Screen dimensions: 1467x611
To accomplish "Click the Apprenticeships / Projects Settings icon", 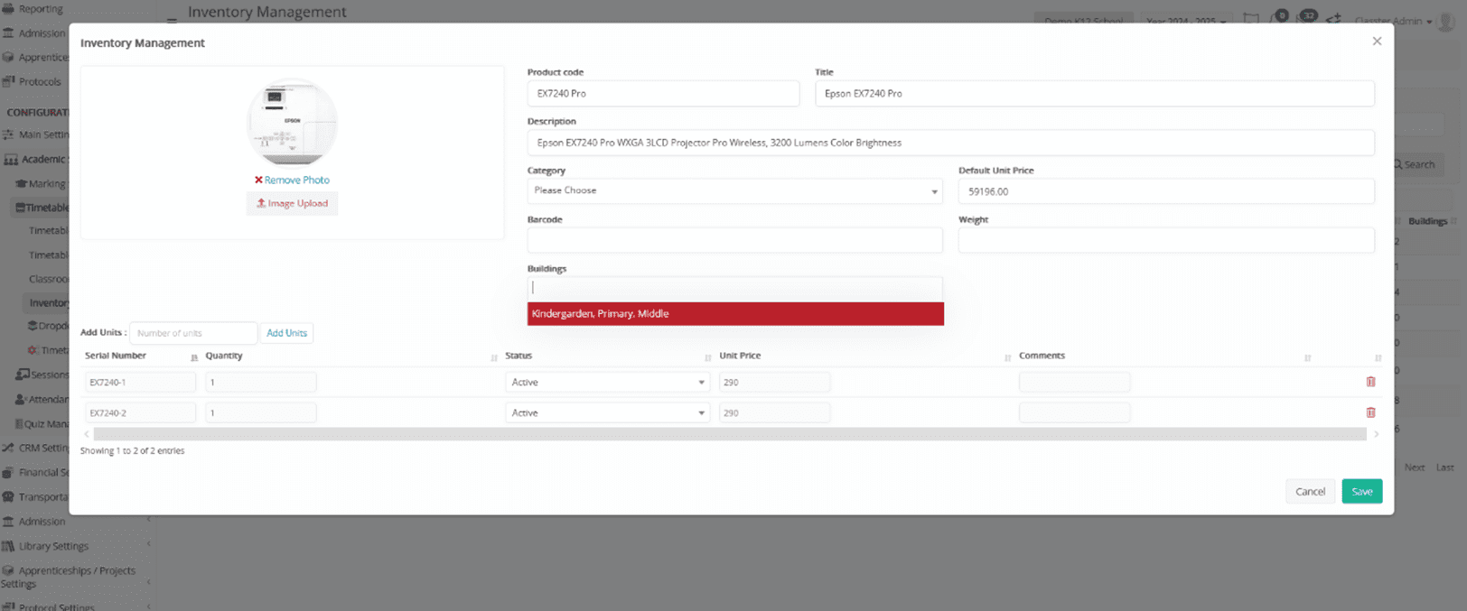I will click(x=8, y=570).
